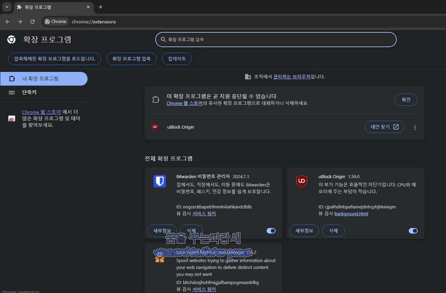
Task: Go back with the back arrow
Action: coord(8,22)
